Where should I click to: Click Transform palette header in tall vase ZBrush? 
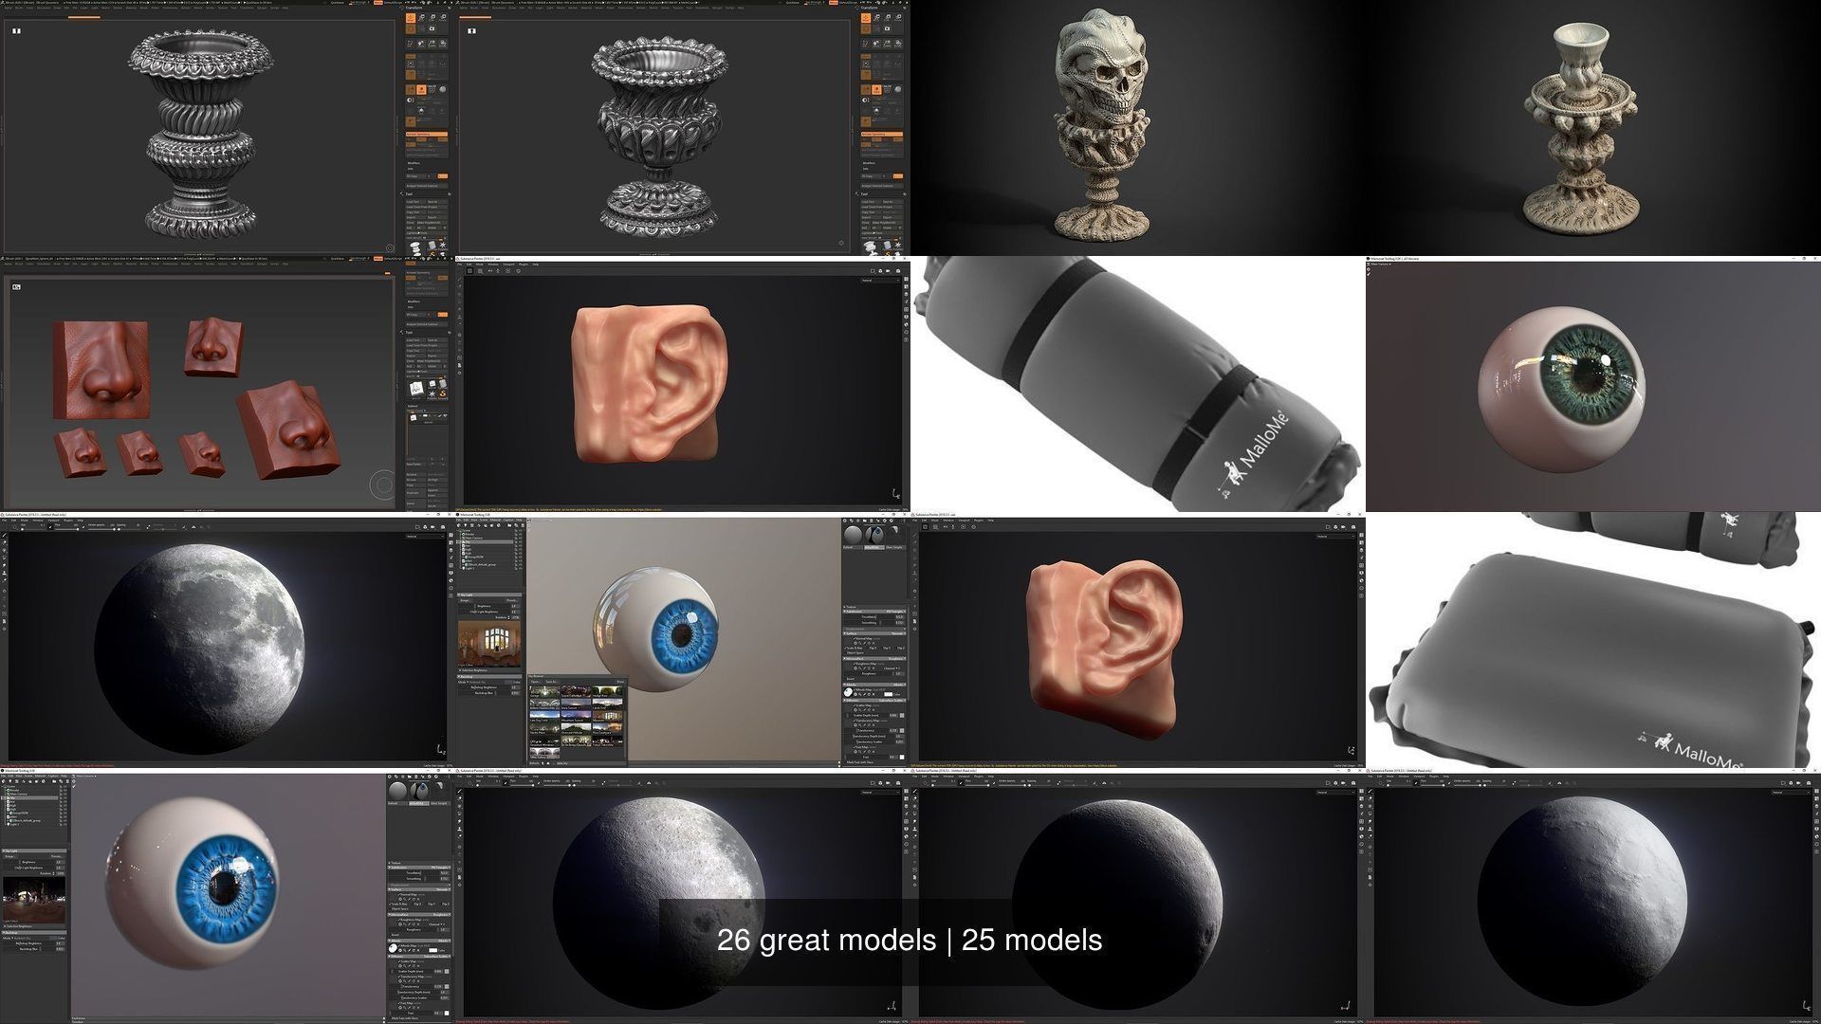pyautogui.click(x=425, y=9)
